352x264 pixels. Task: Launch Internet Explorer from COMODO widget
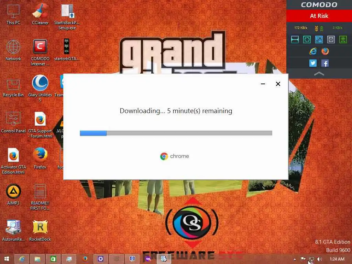click(x=313, y=52)
